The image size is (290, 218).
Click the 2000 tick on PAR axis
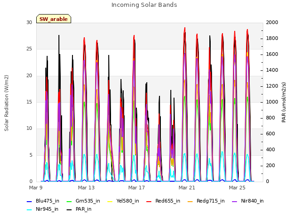[x=272, y=22]
